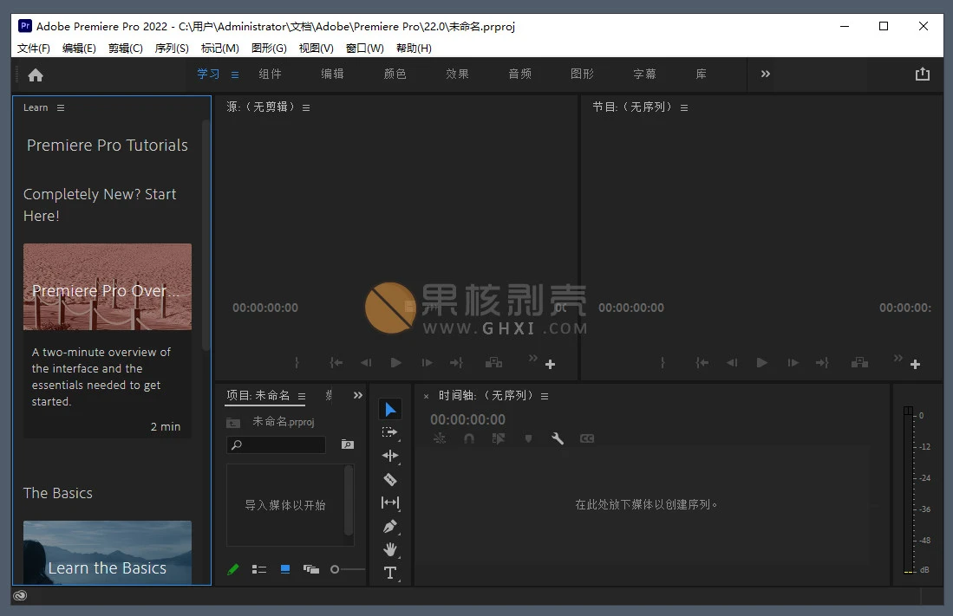Open timeline display settings wrench
The width and height of the screenshot is (953, 616).
(558, 438)
